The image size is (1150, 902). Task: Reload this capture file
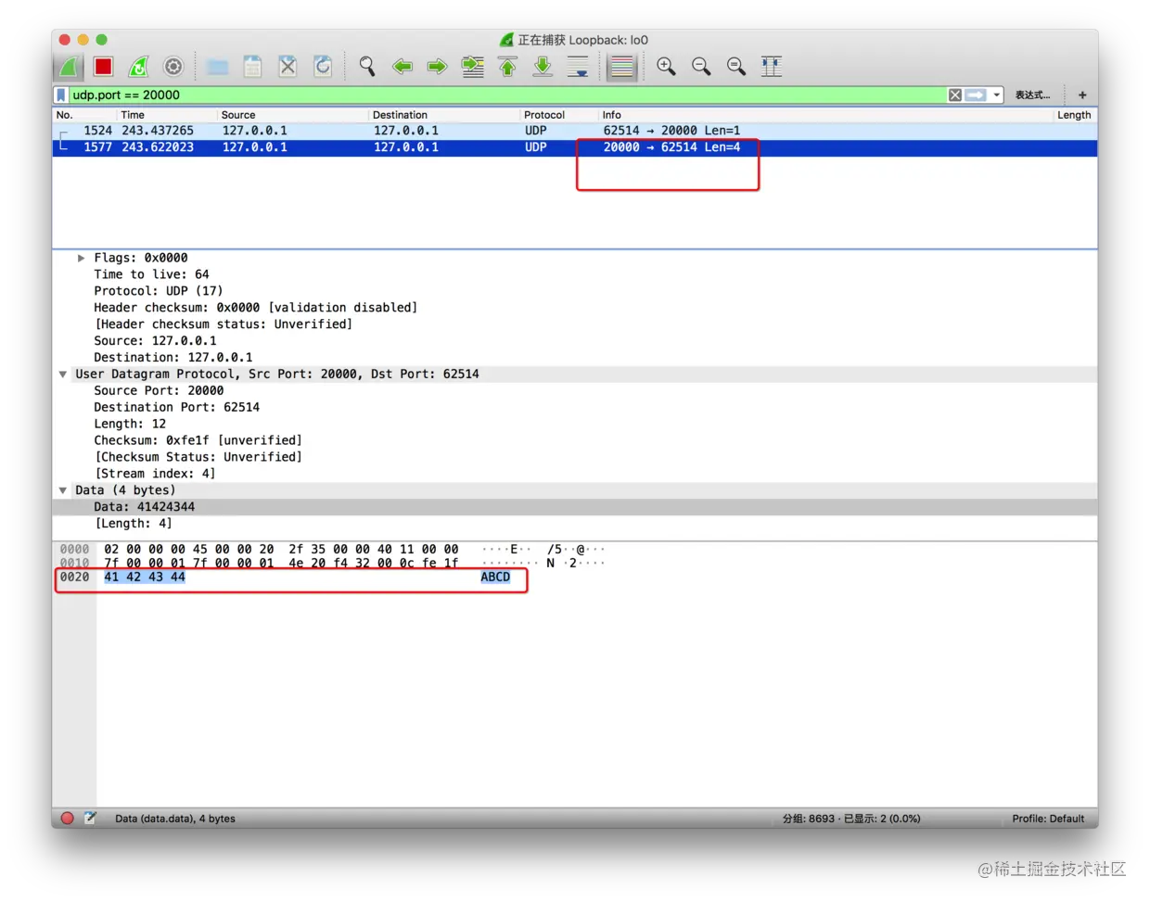323,67
